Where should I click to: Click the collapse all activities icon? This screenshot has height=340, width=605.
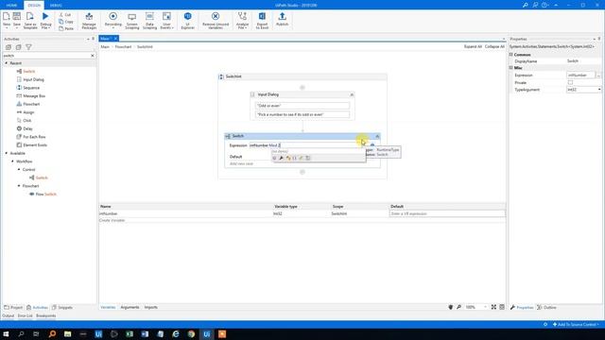(18, 47)
